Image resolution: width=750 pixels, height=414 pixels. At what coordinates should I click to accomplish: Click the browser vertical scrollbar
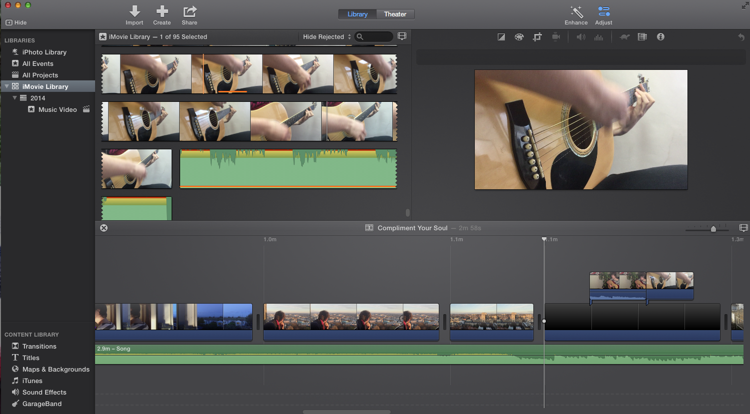pos(408,213)
